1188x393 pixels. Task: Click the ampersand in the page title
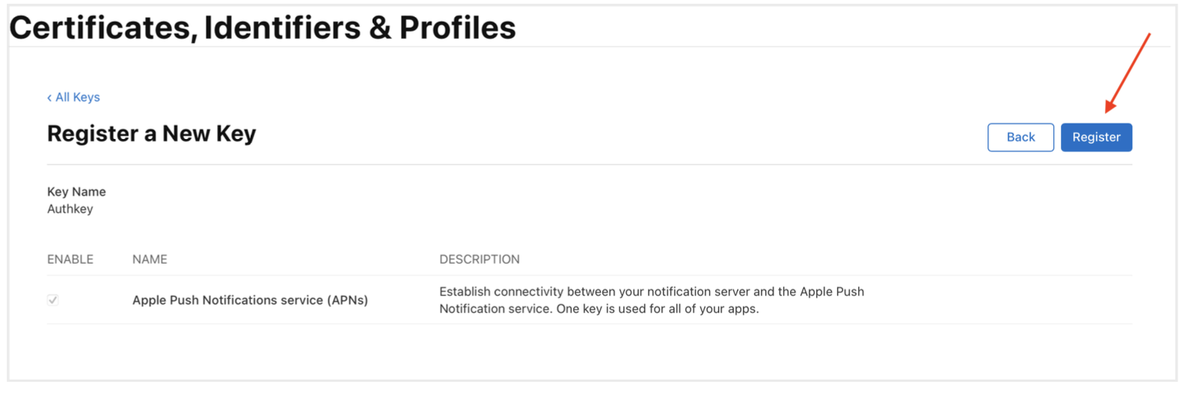pos(380,28)
